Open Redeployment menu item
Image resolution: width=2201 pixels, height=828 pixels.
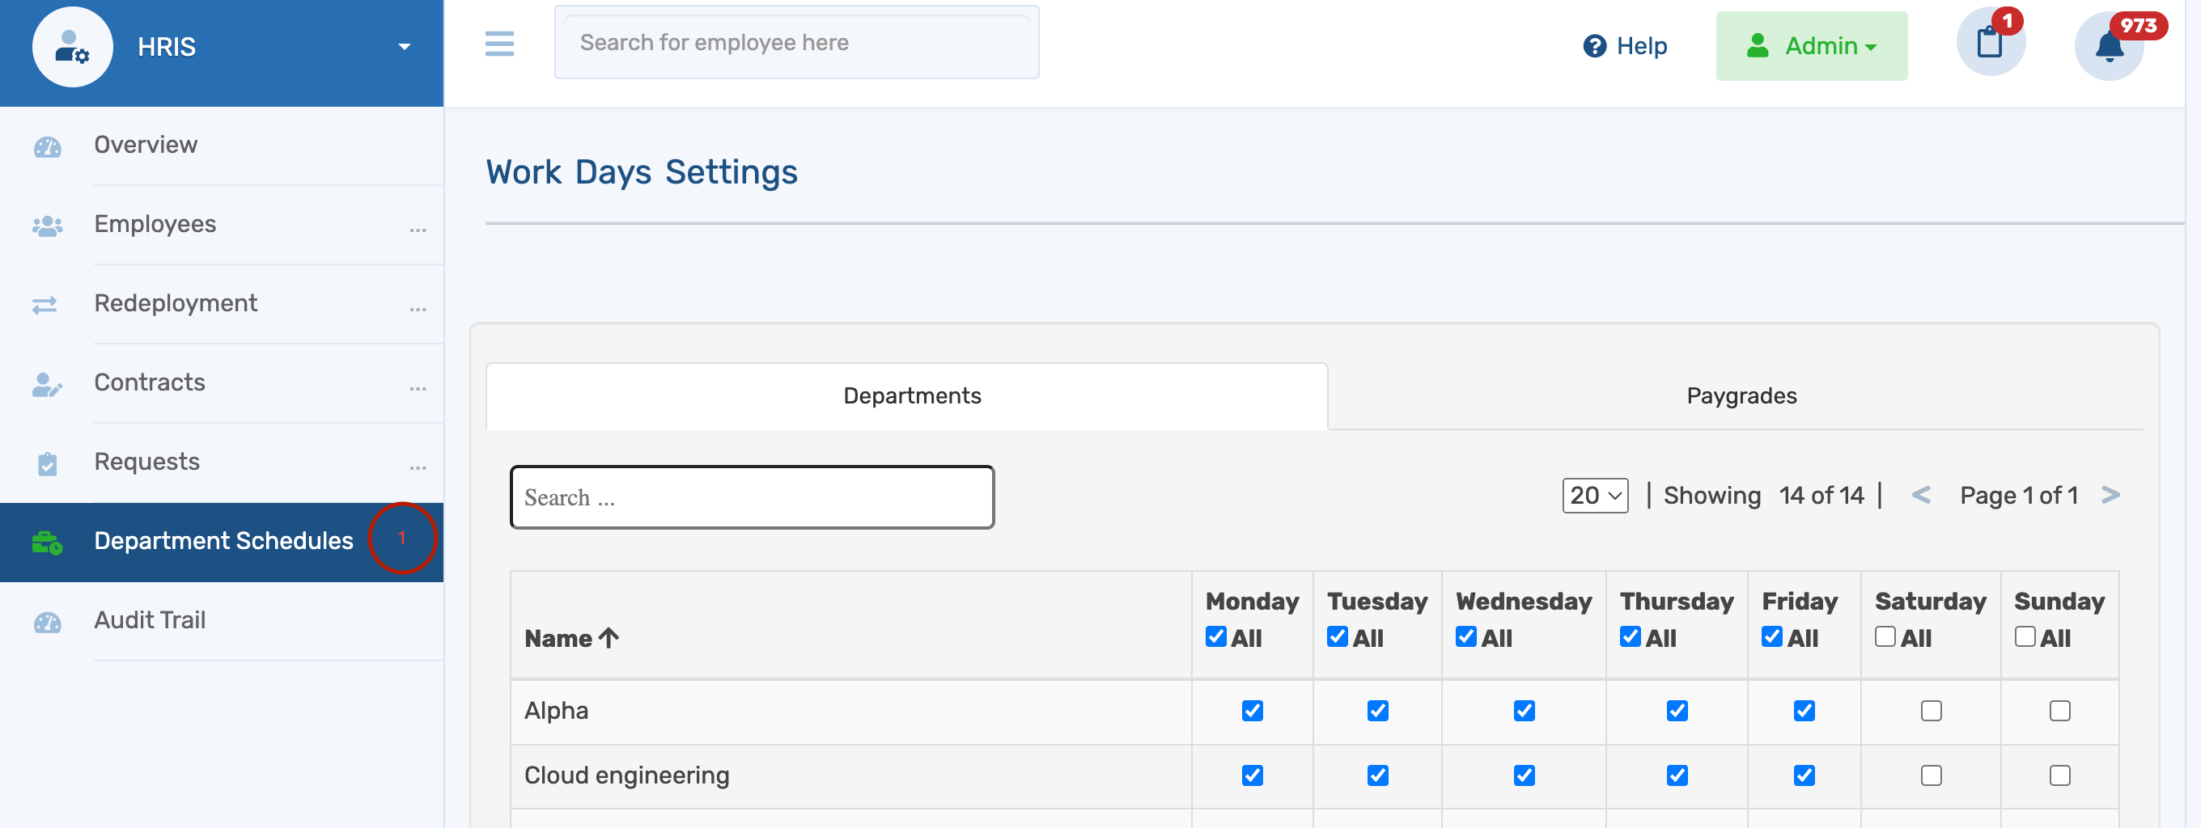click(175, 303)
